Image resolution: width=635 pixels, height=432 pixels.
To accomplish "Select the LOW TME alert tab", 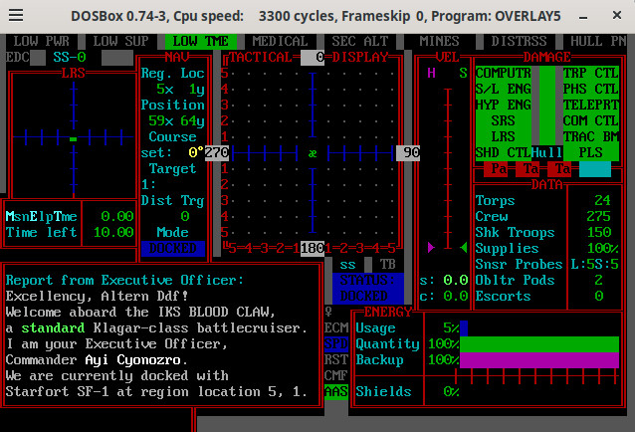I will [200, 41].
